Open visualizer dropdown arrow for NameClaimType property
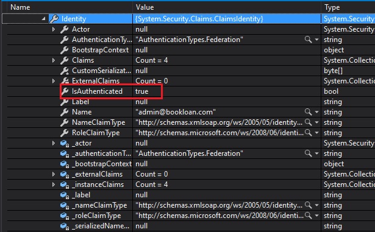This screenshot has width=375, height=232. 316,122
